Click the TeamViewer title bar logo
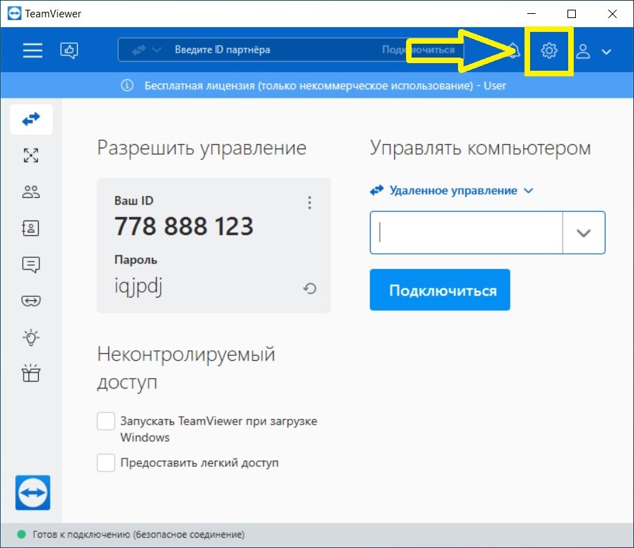Viewport: 634px width, 548px height. (14, 14)
